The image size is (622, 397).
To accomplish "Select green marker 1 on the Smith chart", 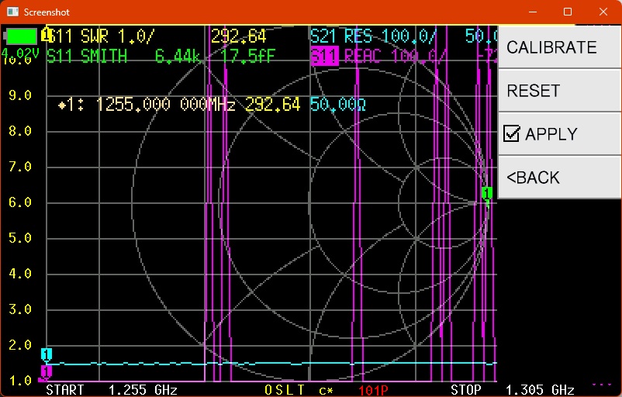I will (x=487, y=193).
